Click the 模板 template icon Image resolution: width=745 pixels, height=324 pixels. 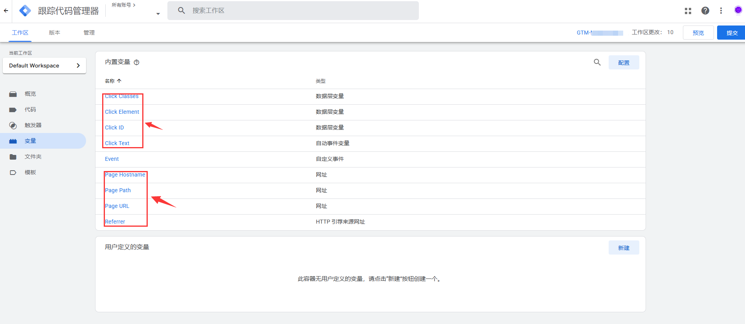tap(13, 173)
